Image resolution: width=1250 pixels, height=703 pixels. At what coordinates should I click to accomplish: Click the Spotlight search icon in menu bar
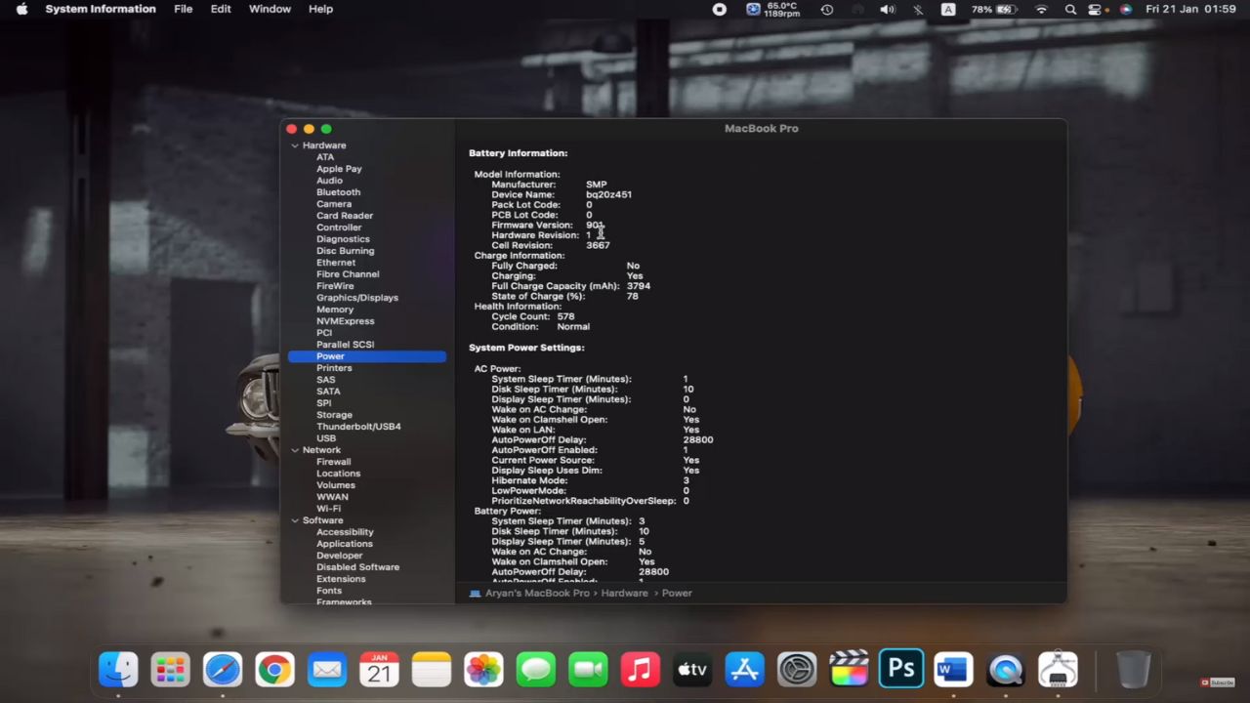click(x=1070, y=10)
